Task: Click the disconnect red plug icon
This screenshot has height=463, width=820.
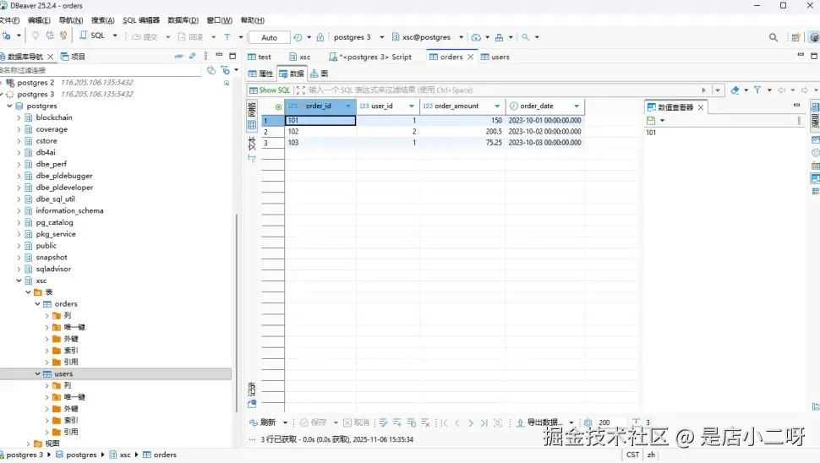Action: (x=63, y=35)
